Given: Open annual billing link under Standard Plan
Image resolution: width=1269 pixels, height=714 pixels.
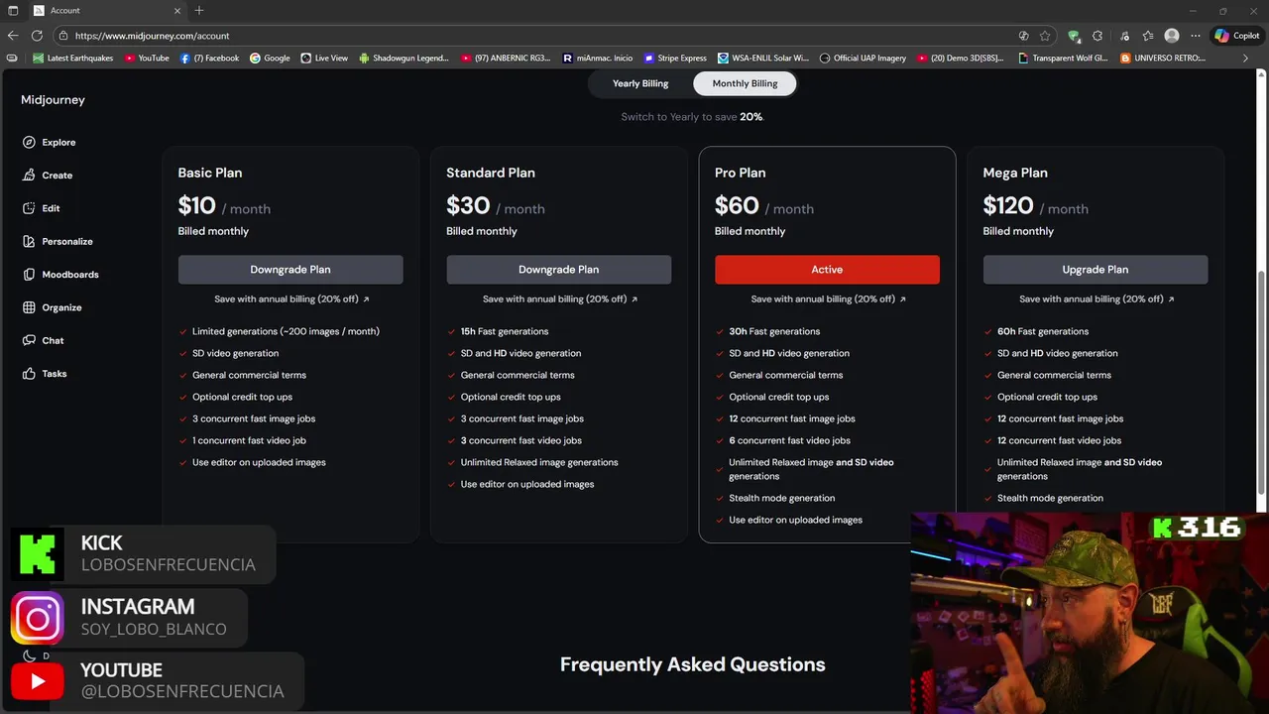Looking at the screenshot, I should (560, 298).
